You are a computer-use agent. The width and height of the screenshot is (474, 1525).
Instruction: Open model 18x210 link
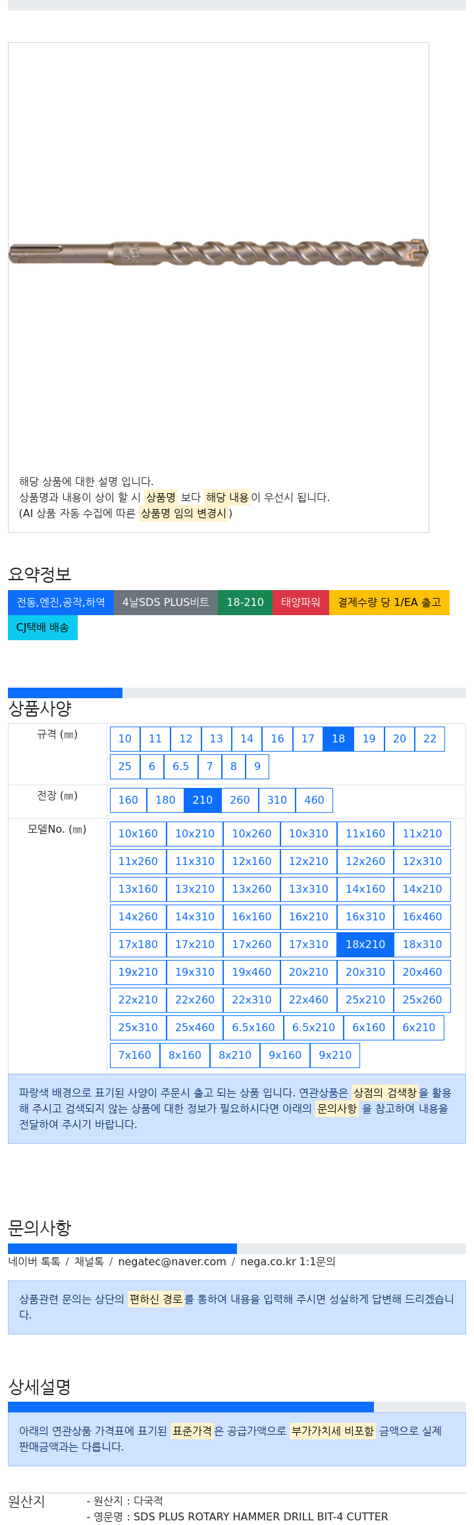point(365,945)
